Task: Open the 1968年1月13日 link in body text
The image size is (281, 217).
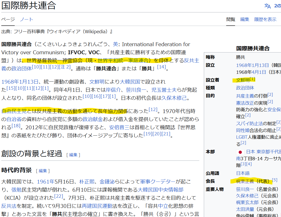Action: tap(20, 82)
